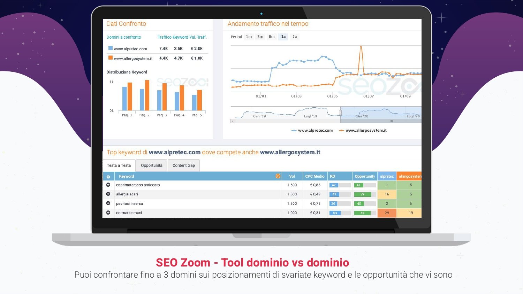Click the orange spike peak in the traffic chart

pos(361,47)
